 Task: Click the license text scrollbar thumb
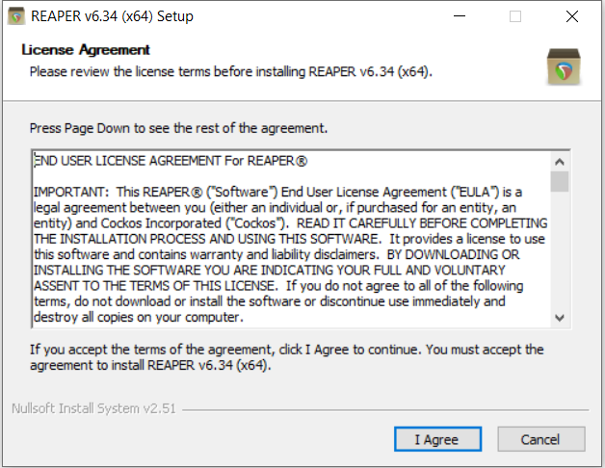[560, 181]
